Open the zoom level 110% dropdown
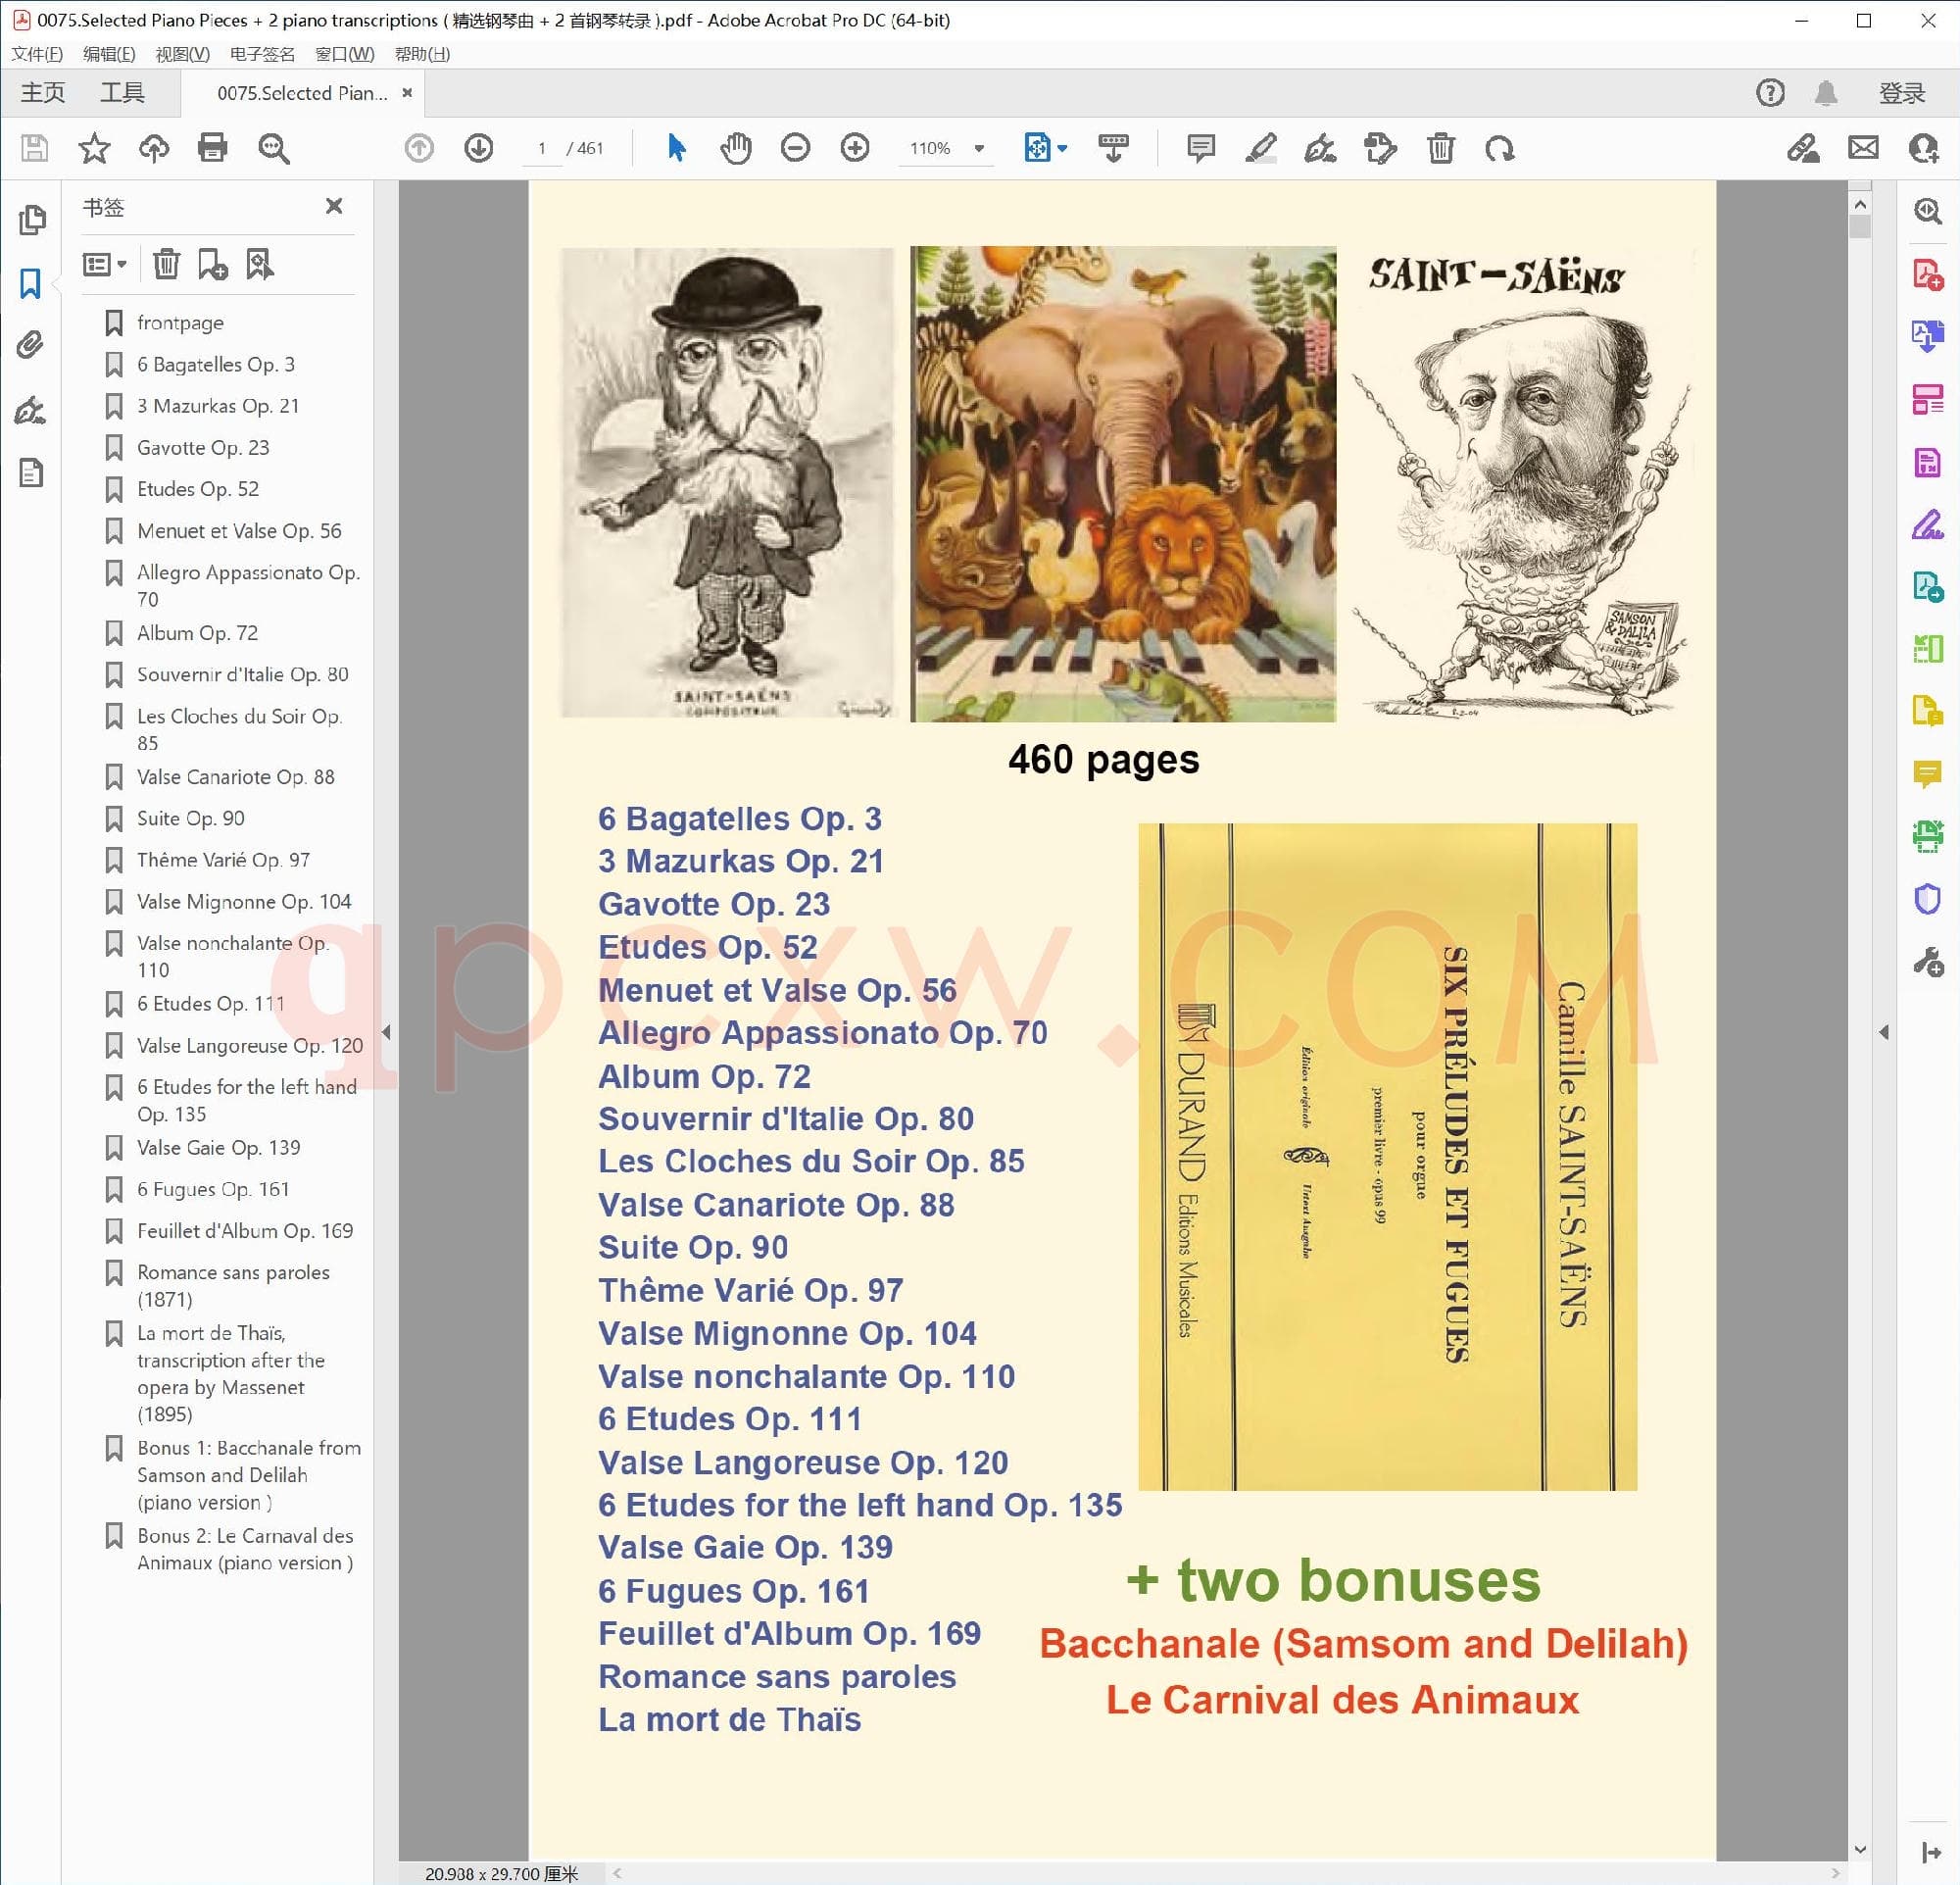 (x=979, y=148)
